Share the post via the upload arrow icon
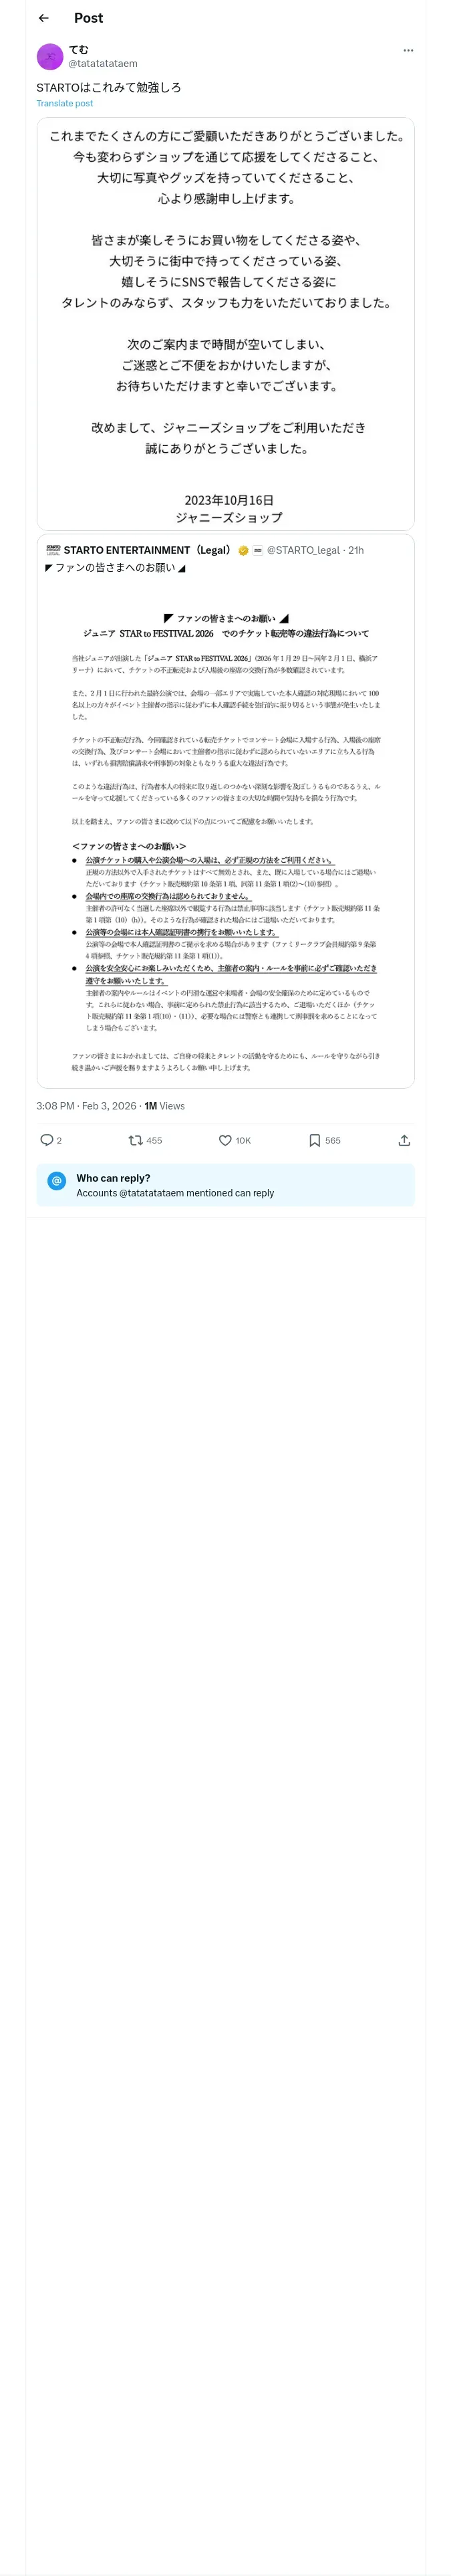This screenshot has height=2576, width=451. coord(404,1140)
